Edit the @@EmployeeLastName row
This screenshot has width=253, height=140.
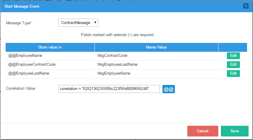233,73
